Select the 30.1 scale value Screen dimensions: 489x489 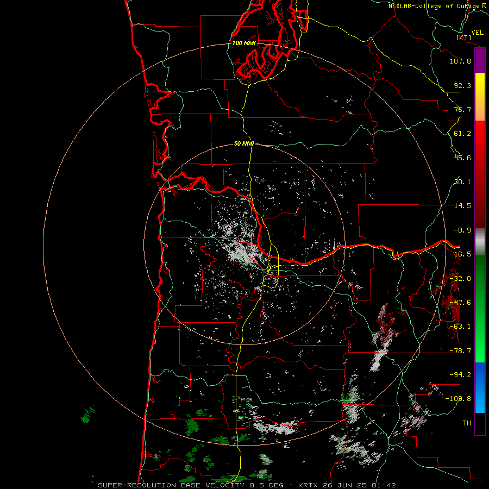462,182
